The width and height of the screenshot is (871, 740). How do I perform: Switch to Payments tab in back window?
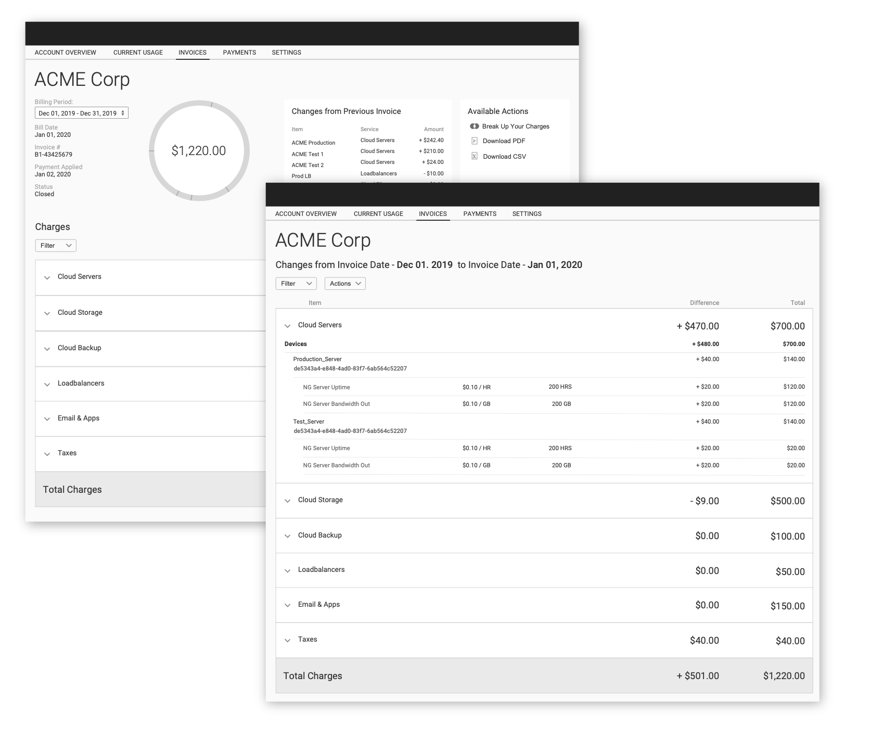[x=239, y=53]
